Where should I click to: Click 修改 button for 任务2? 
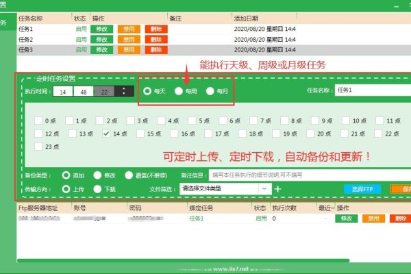coord(101,39)
